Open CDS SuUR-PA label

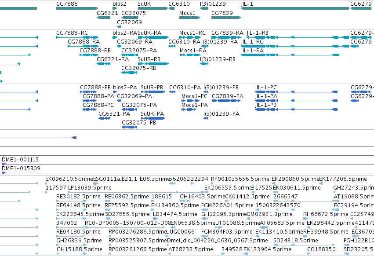tap(153, 113)
